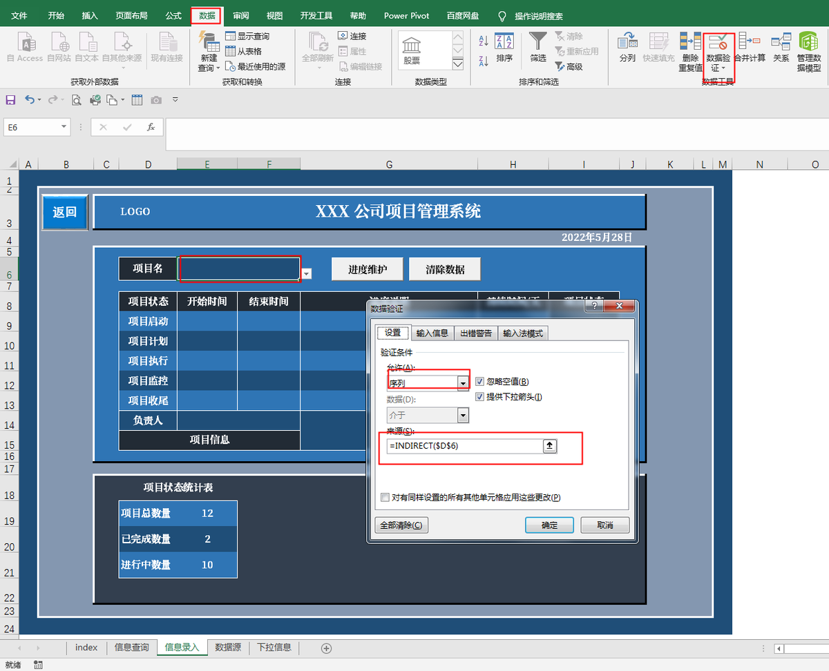The height and width of the screenshot is (671, 829).
Task: Expand the data types gallery more arrow
Action: (457, 64)
